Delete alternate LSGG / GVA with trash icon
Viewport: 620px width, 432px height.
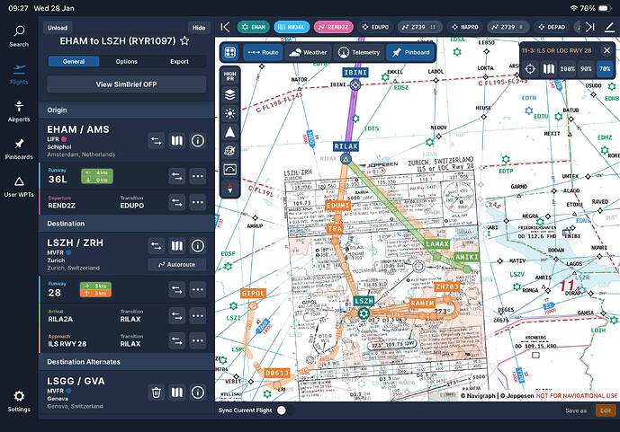click(157, 392)
